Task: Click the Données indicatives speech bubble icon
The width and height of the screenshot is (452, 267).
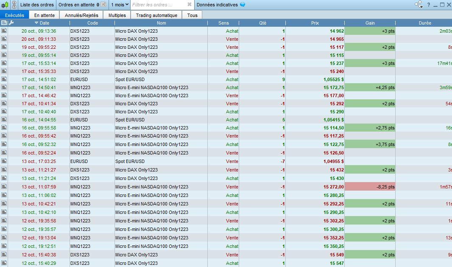Action: pyautogui.click(x=243, y=5)
